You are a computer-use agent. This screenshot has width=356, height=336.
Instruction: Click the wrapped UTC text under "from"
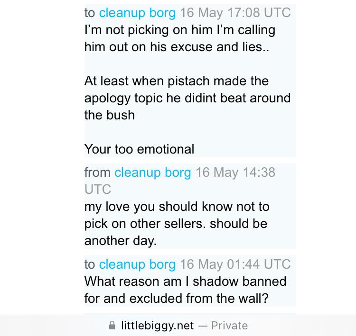tap(97, 189)
